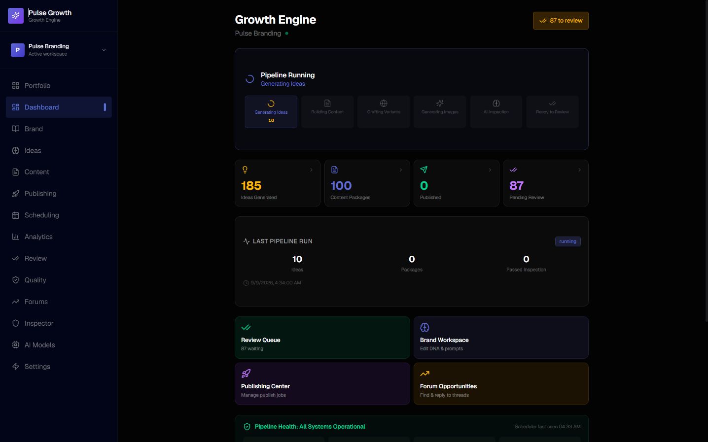Click the Analytics bar chart icon
Image resolution: width=708 pixels, height=442 pixels.
click(16, 237)
